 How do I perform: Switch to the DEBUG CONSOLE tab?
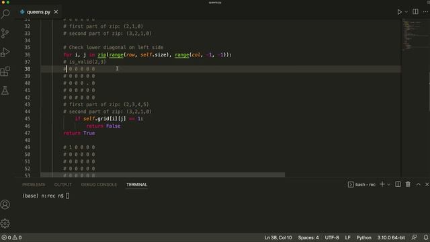[99, 185]
